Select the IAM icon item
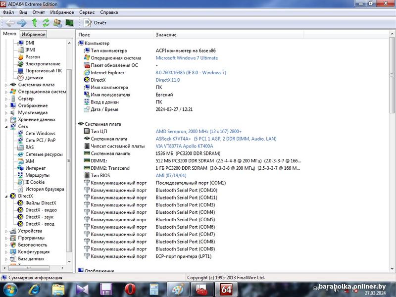Viewport: 396px width, 297px height. click(20, 161)
